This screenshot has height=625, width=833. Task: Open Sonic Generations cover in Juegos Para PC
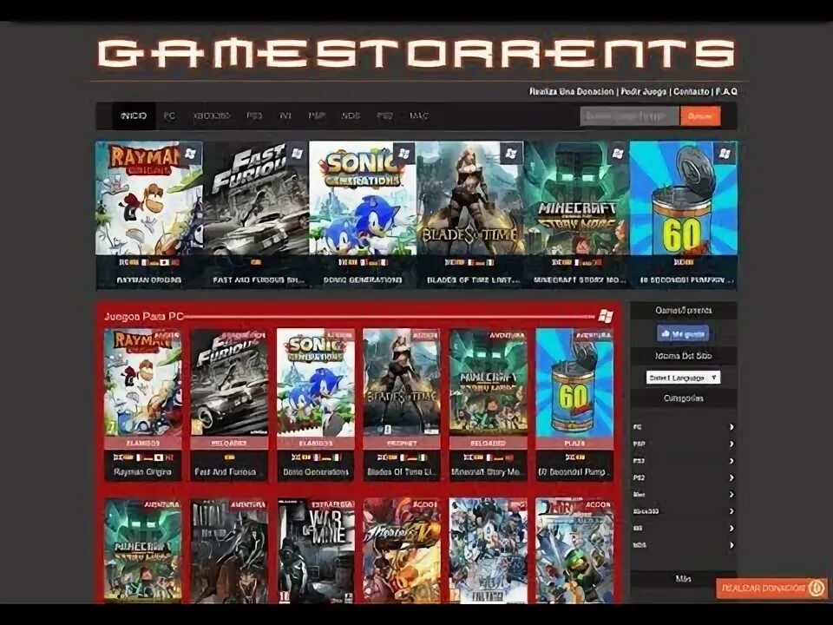coord(316,383)
